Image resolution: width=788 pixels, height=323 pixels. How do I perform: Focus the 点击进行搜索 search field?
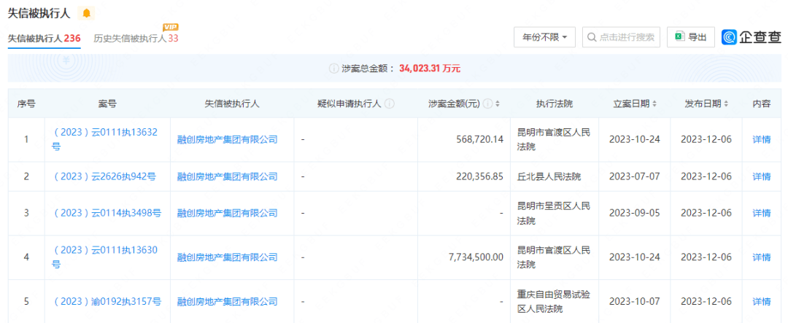[621, 37]
